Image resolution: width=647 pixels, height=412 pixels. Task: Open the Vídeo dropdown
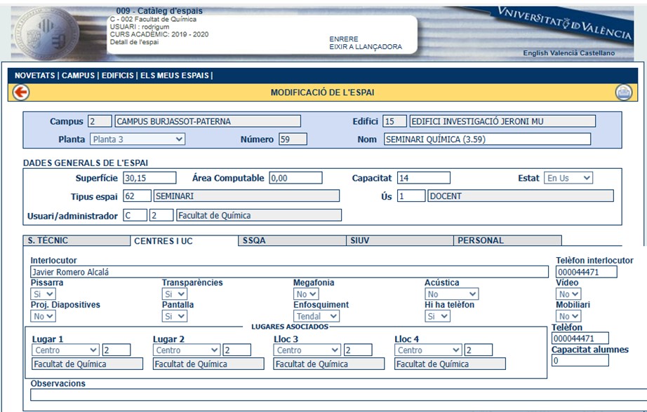pyautogui.click(x=568, y=294)
